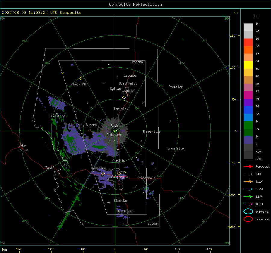Pick the magenta 39–42 dBZ swatch
271x253 pixels.
click(248, 95)
